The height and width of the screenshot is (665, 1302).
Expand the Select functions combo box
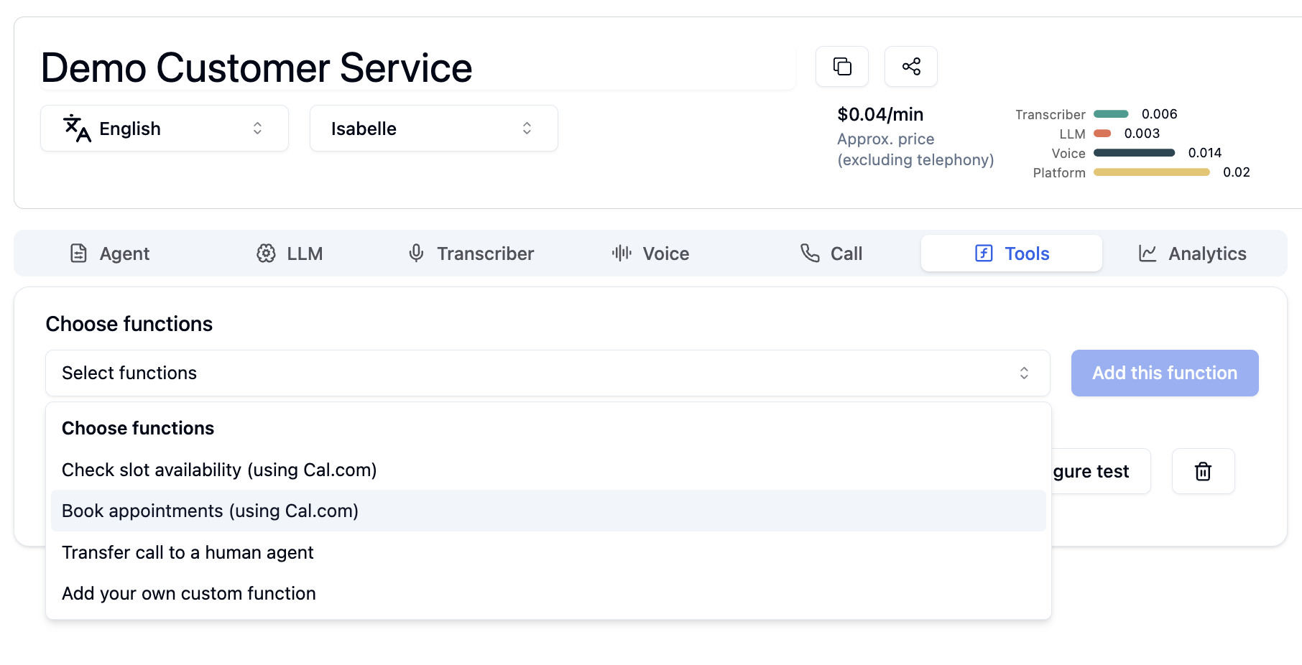coord(548,373)
